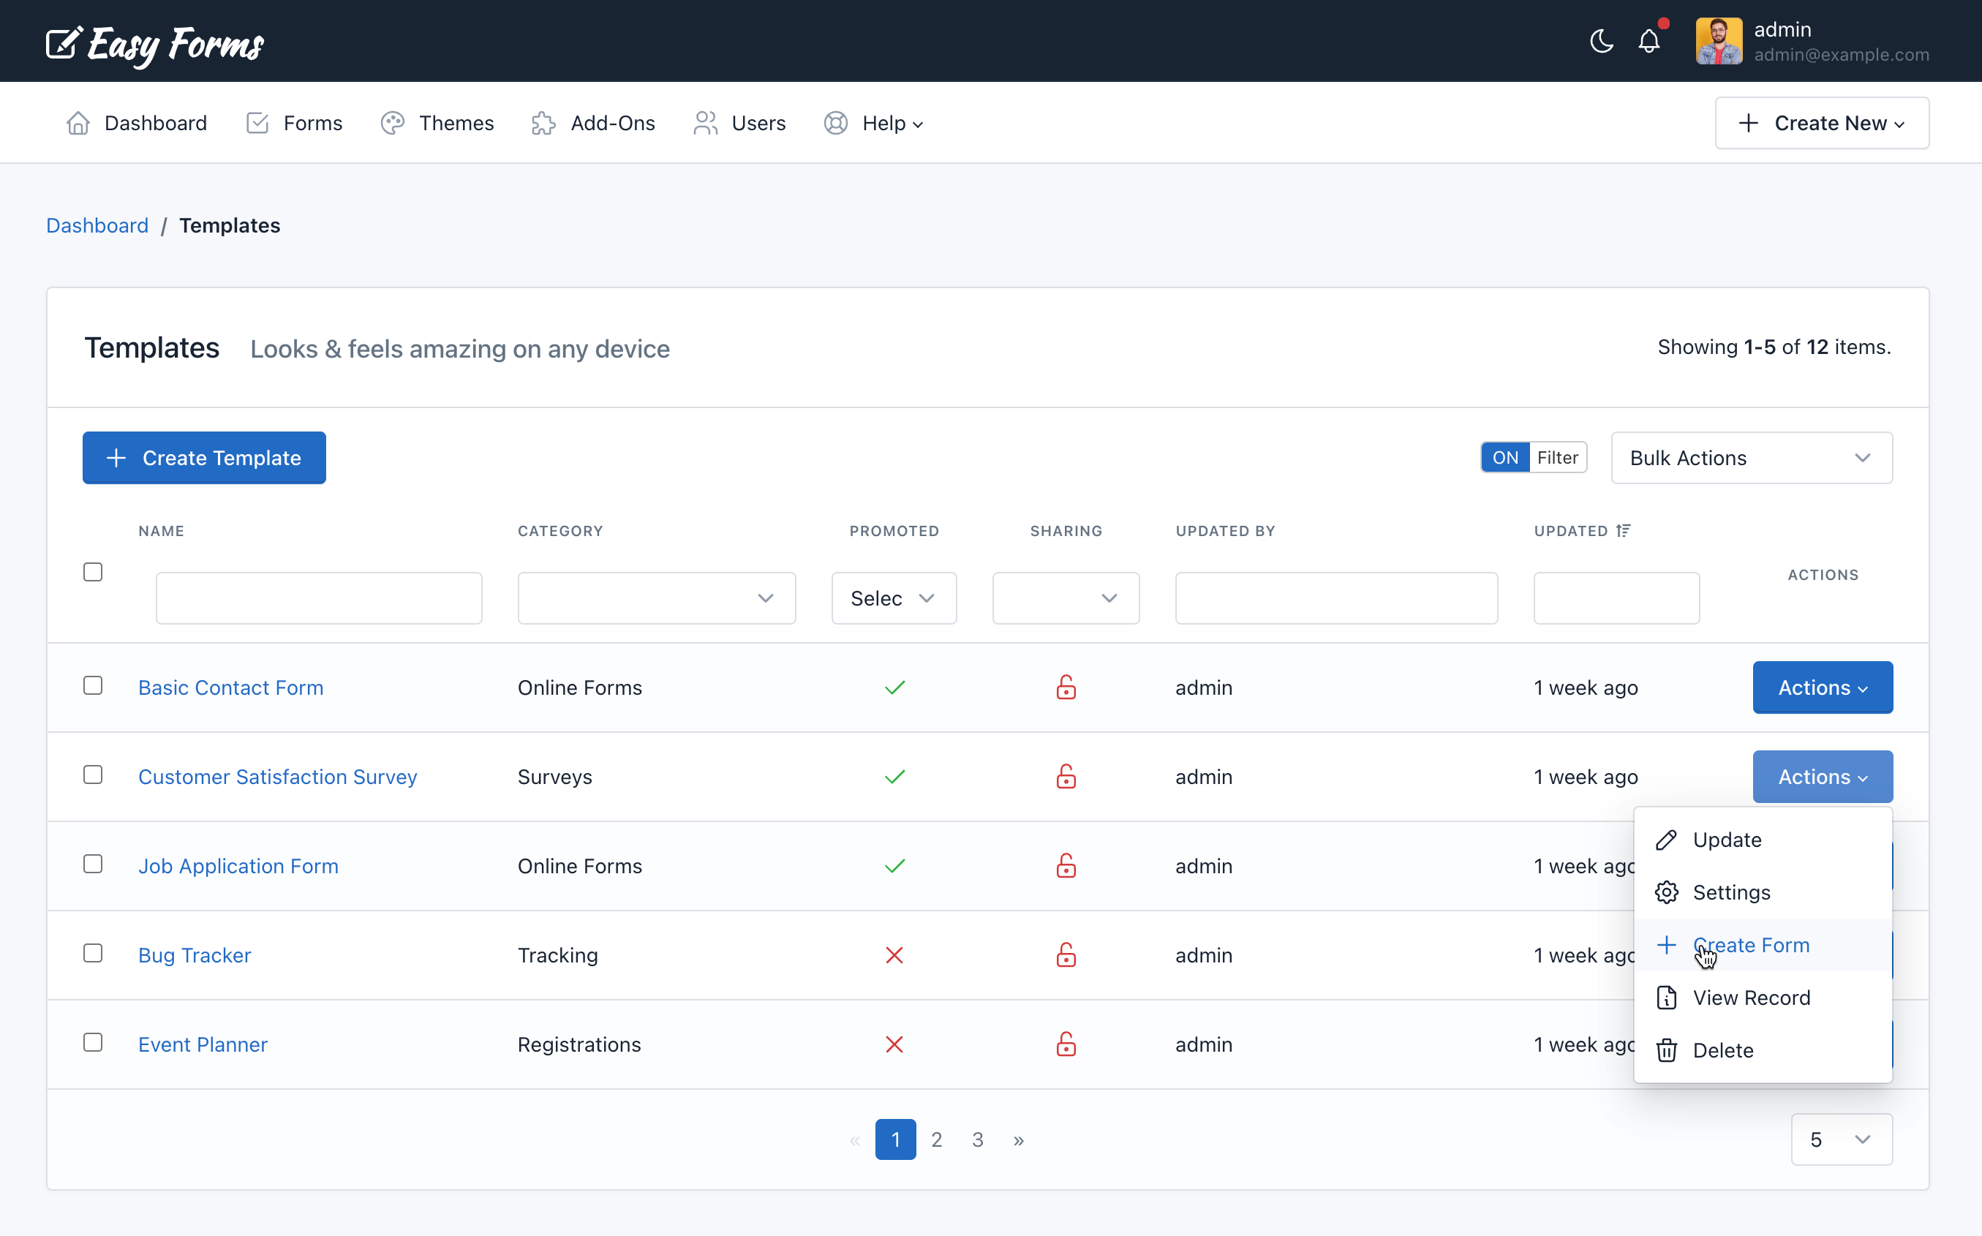
Task: Select Update from the Actions context menu
Action: (1727, 839)
